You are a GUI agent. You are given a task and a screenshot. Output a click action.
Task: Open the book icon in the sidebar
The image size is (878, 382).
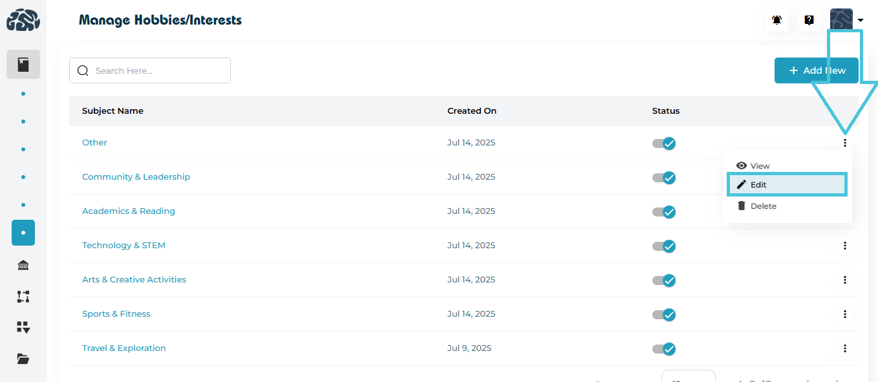[x=23, y=65]
